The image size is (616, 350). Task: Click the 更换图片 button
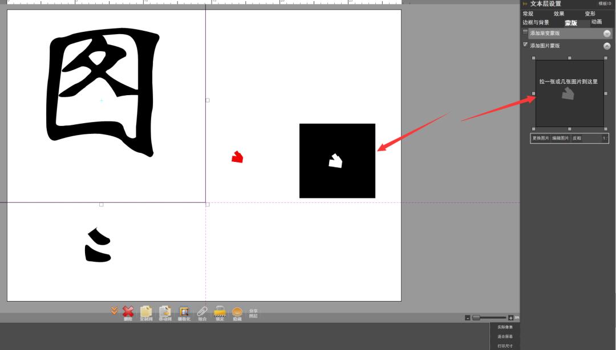tap(541, 138)
